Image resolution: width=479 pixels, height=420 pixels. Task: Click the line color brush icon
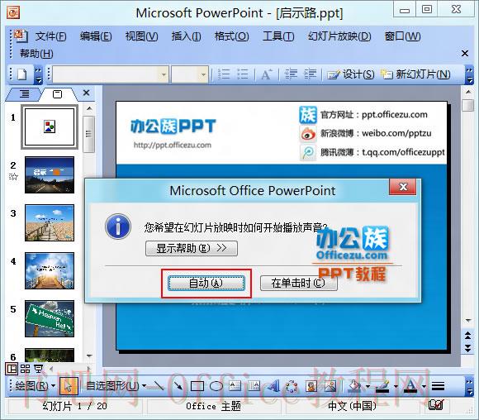[x=382, y=386]
